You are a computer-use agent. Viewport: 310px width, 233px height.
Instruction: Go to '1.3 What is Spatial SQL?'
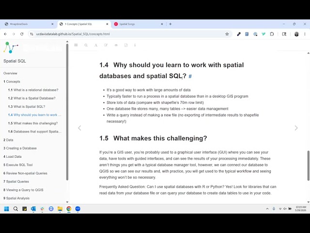pos(27,107)
